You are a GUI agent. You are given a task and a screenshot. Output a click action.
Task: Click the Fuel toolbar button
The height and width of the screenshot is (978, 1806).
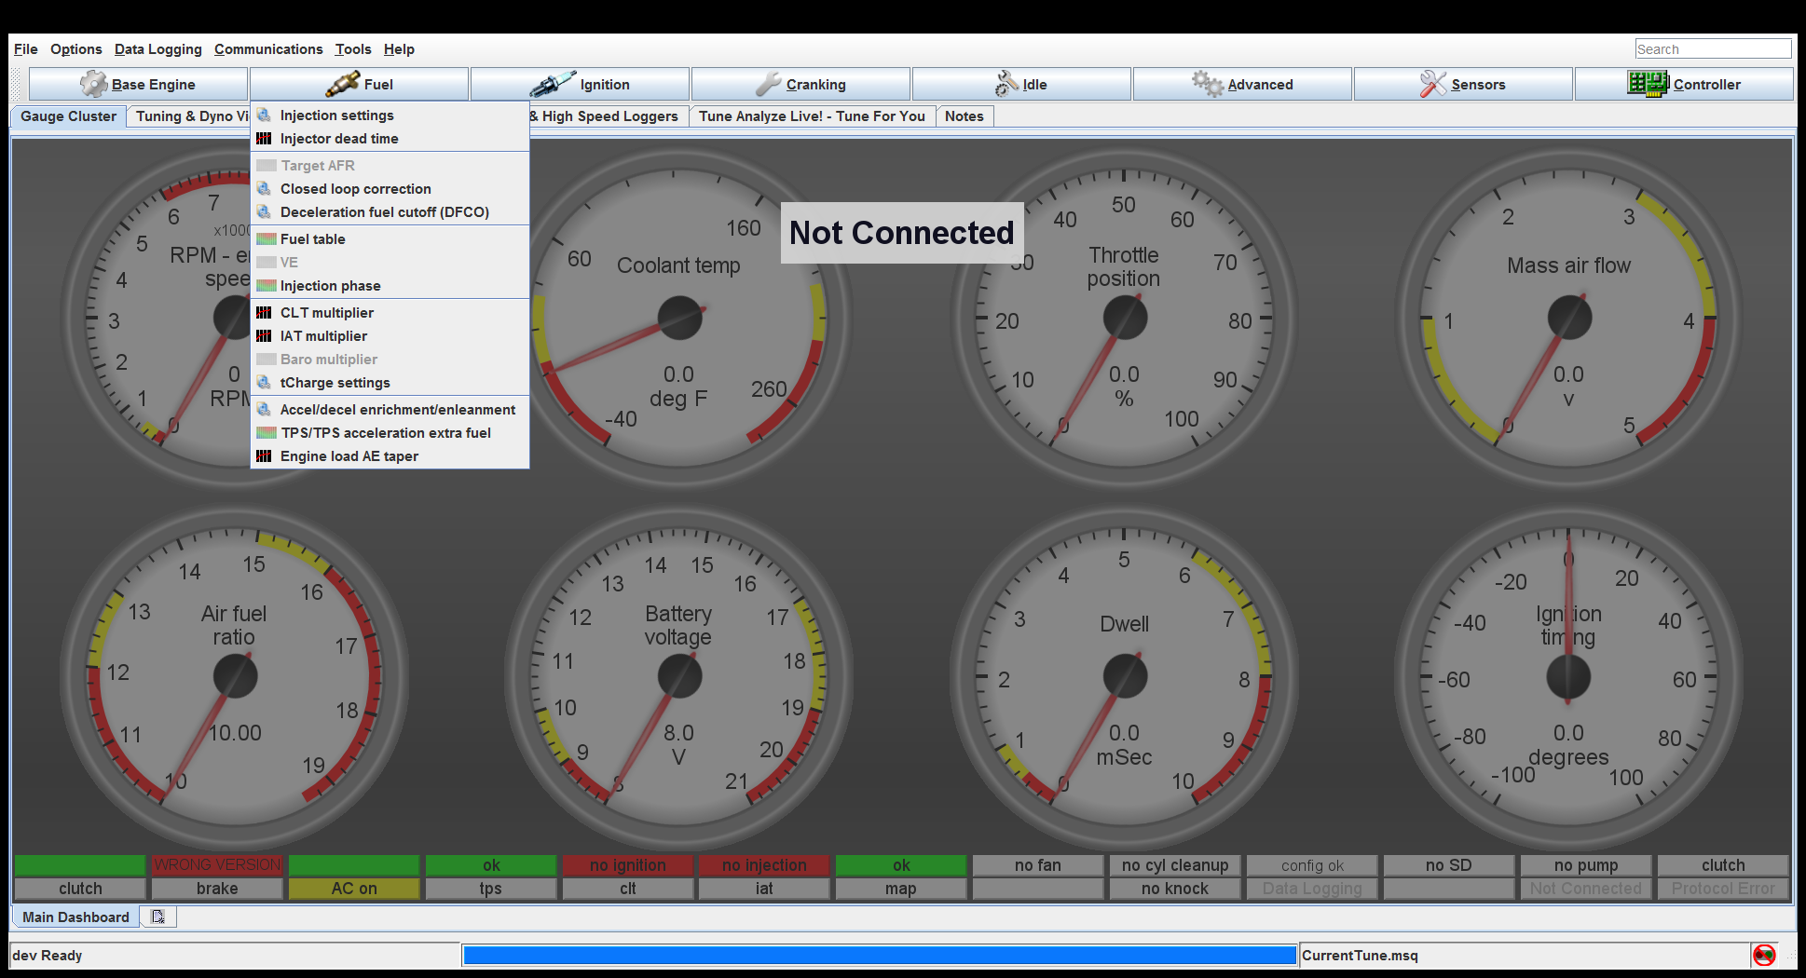click(359, 84)
